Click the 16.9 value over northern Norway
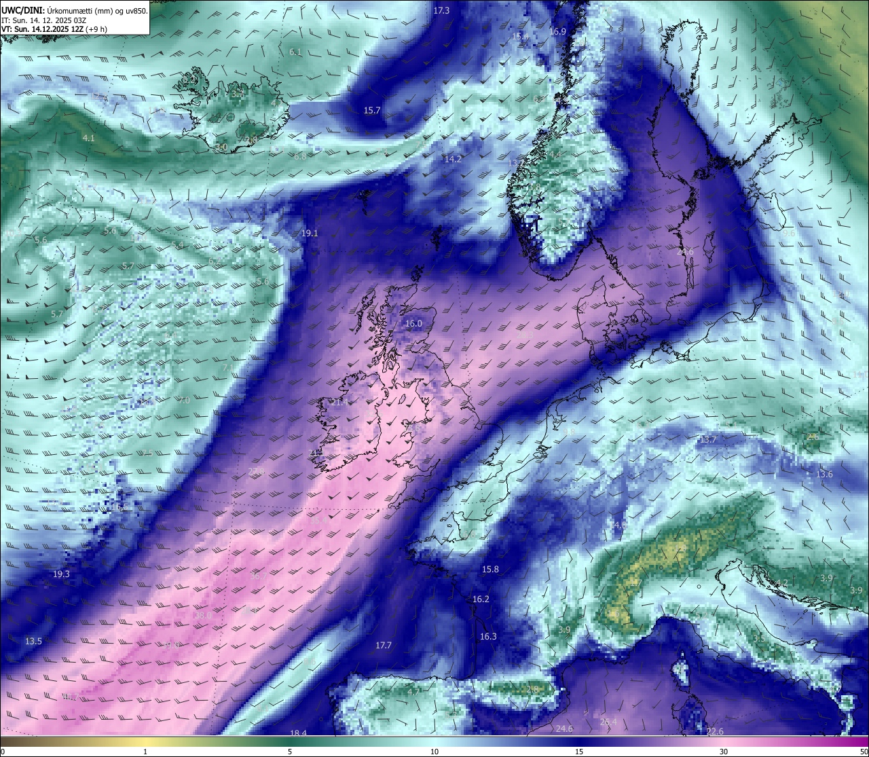The width and height of the screenshot is (869, 757). pyautogui.click(x=557, y=31)
